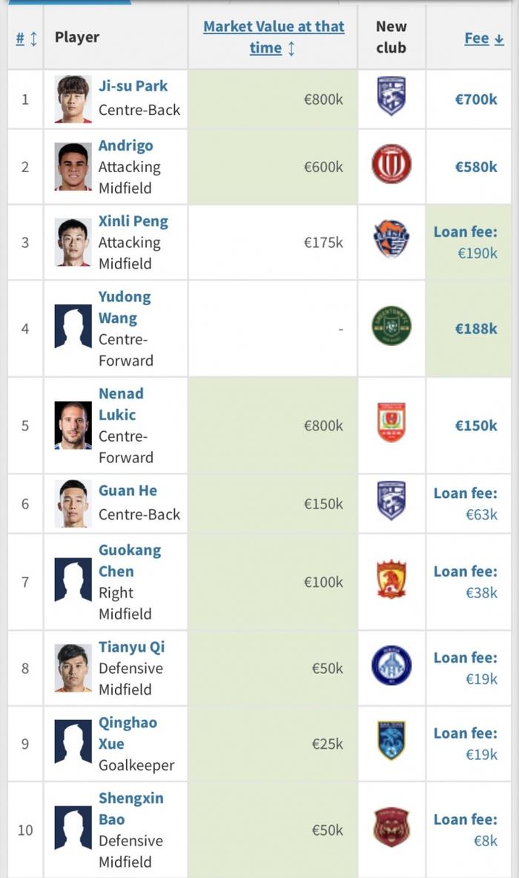Open the red shield crest for Nenad Lukic
The height and width of the screenshot is (878, 519).
pos(391,422)
